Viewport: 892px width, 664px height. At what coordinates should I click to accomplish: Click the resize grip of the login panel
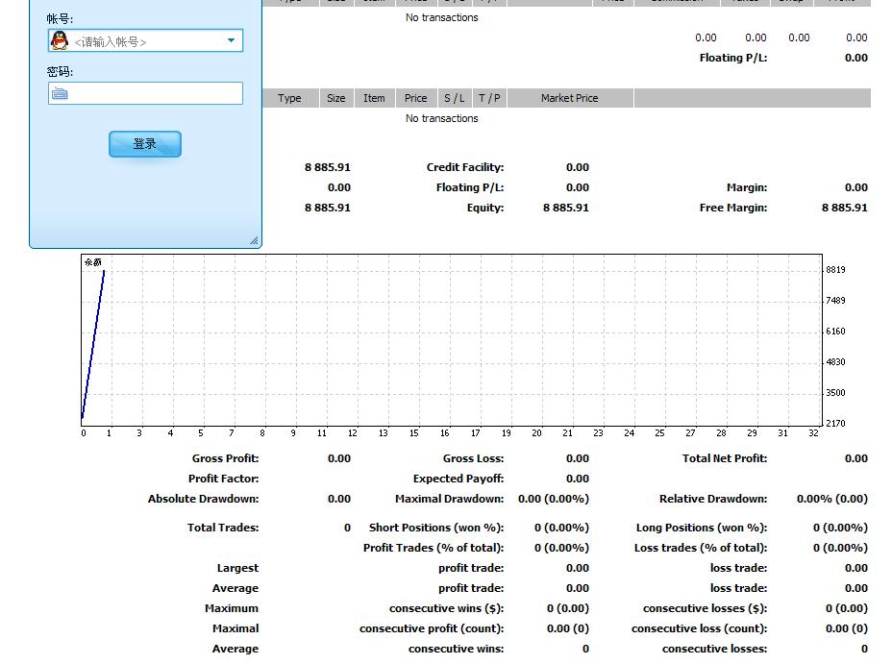click(x=254, y=241)
